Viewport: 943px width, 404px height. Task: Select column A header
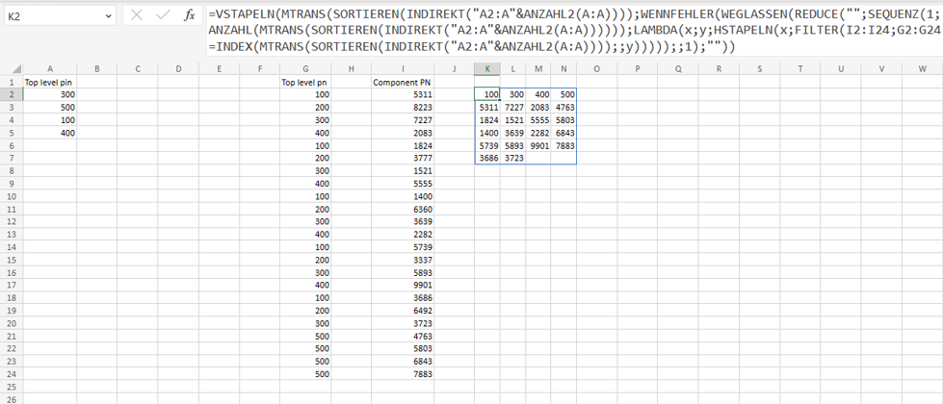point(49,69)
